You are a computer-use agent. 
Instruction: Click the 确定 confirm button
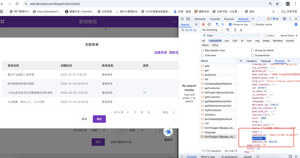(x=99, y=119)
